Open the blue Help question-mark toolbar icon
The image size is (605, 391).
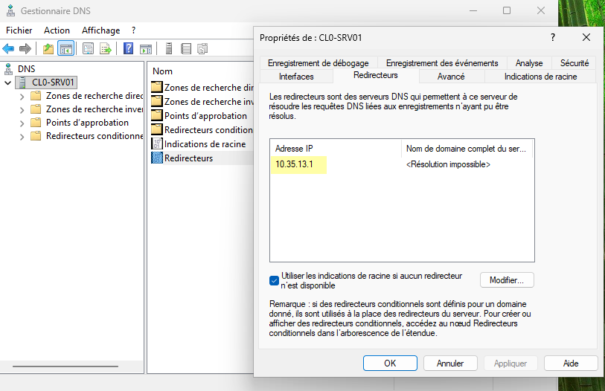(128, 48)
